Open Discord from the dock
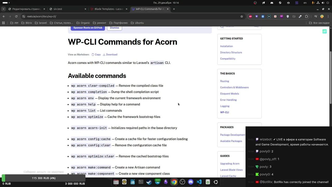Screen dimensions: 332x187 tap(191, 182)
